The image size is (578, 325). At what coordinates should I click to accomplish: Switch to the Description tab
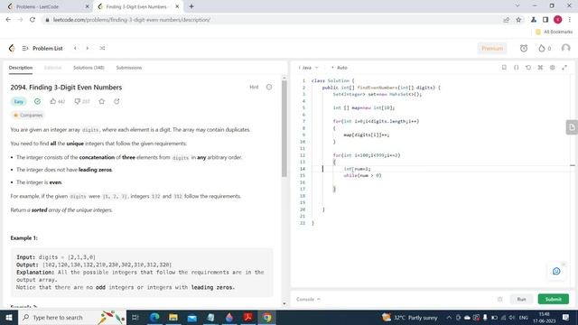21,68
